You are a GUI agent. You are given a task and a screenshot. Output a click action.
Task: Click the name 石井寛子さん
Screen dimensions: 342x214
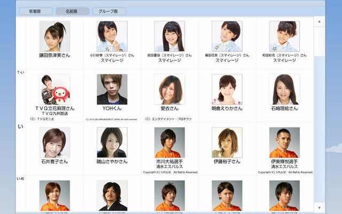coord(55,162)
